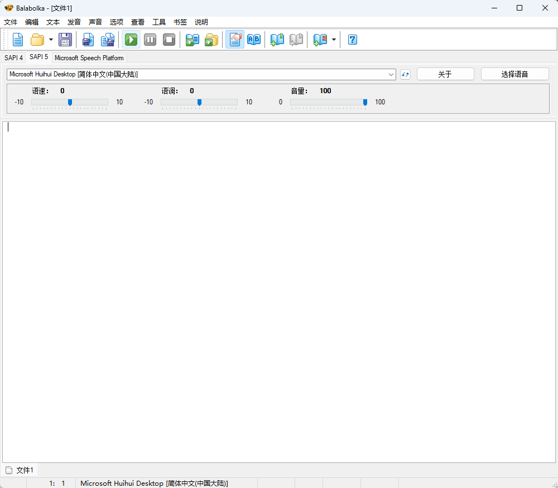Click the save audio file icon
The width and height of the screenshot is (558, 488).
[x=88, y=40]
